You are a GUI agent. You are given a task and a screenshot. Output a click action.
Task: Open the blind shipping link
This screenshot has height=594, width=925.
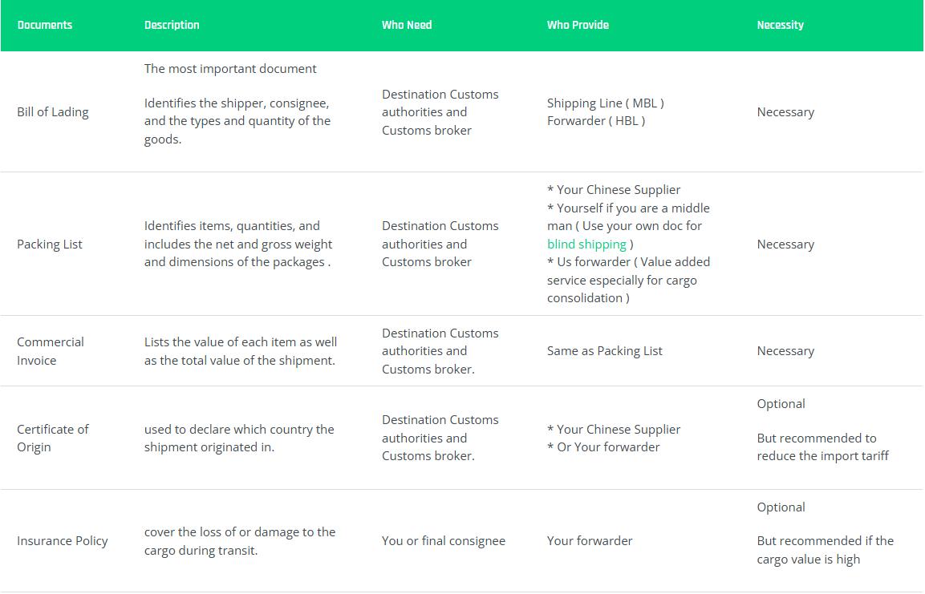click(586, 244)
